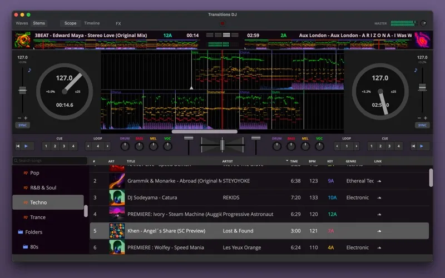Screen dimensions: 445x278
Task: Turn the left deck VOC stem knob
Action: (x=167, y=146)
